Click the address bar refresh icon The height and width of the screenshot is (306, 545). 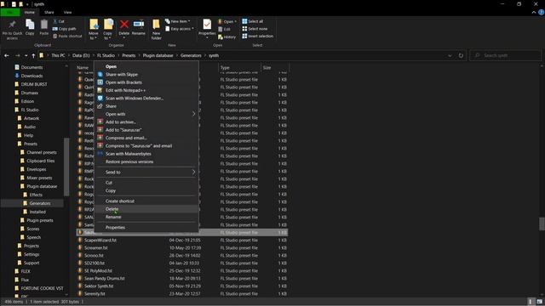point(461,55)
